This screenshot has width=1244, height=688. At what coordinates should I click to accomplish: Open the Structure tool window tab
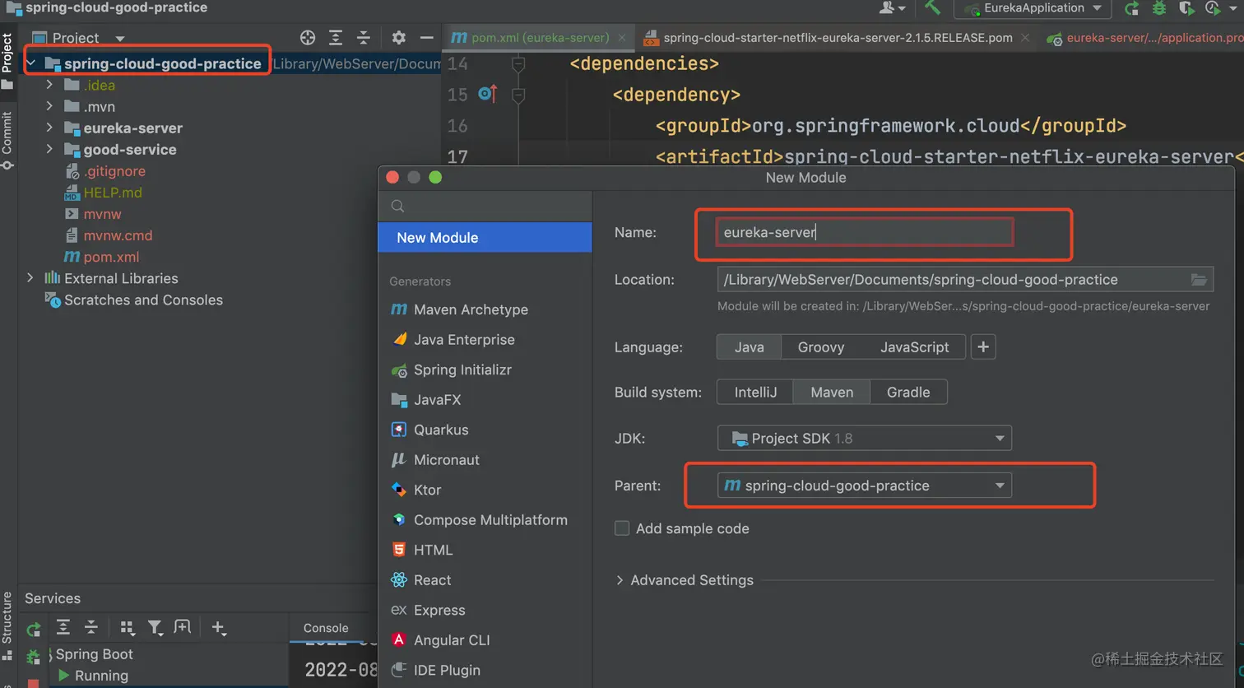click(7, 625)
